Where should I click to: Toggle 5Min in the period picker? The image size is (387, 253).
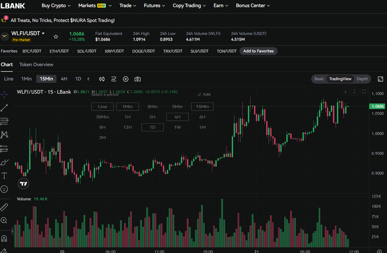pyautogui.click(x=177, y=107)
